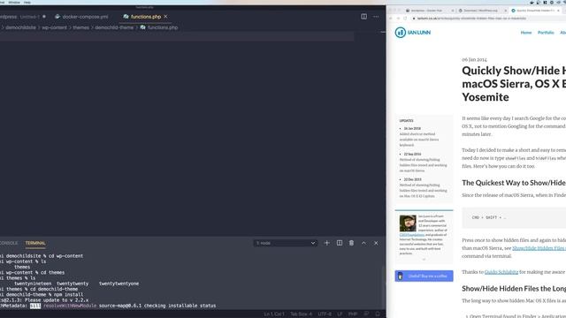566x318 pixels.
Task: Click the feedback icon in the status bar
Action: 366,314
